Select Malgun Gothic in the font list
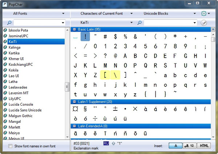This screenshot has width=218, height=154. click(x=23, y=116)
